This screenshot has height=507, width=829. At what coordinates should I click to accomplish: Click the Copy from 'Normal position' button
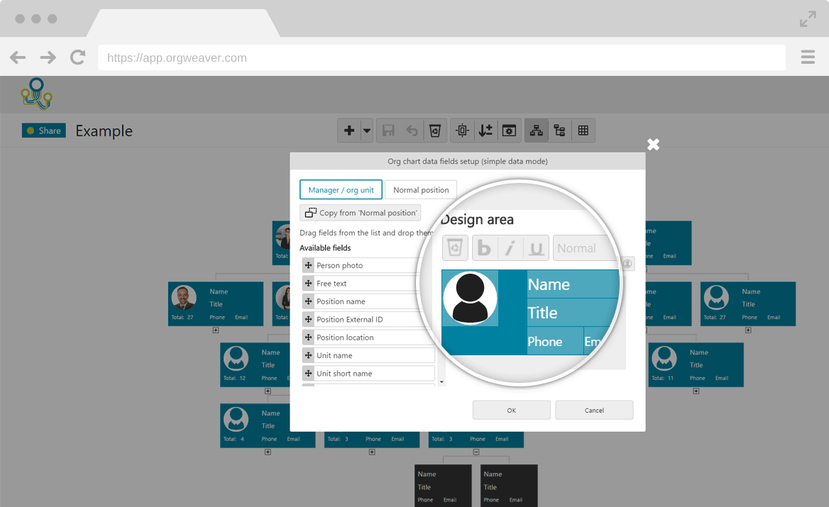coord(360,212)
